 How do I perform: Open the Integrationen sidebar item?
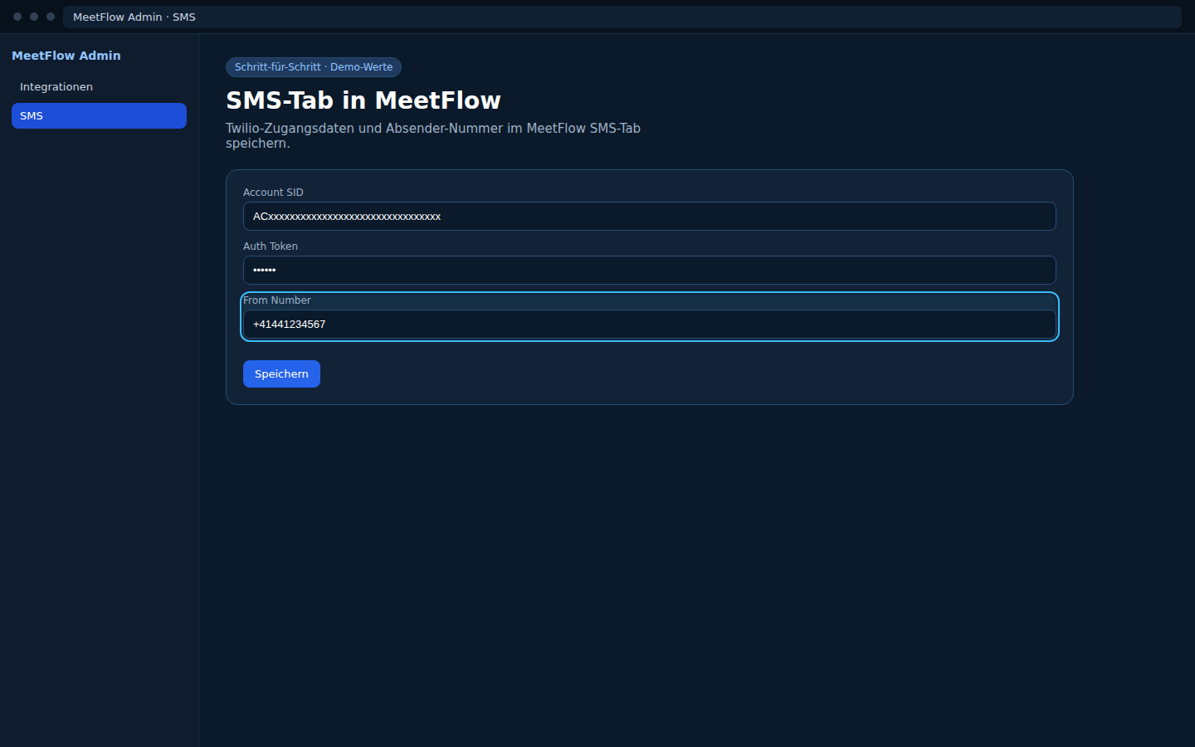[99, 87]
